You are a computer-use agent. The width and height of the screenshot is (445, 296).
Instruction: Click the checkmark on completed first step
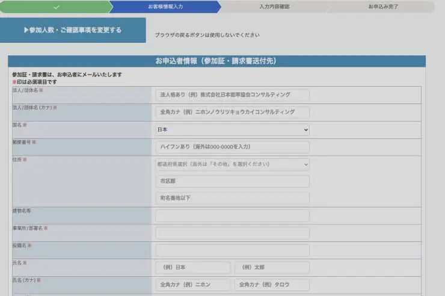[56, 7]
